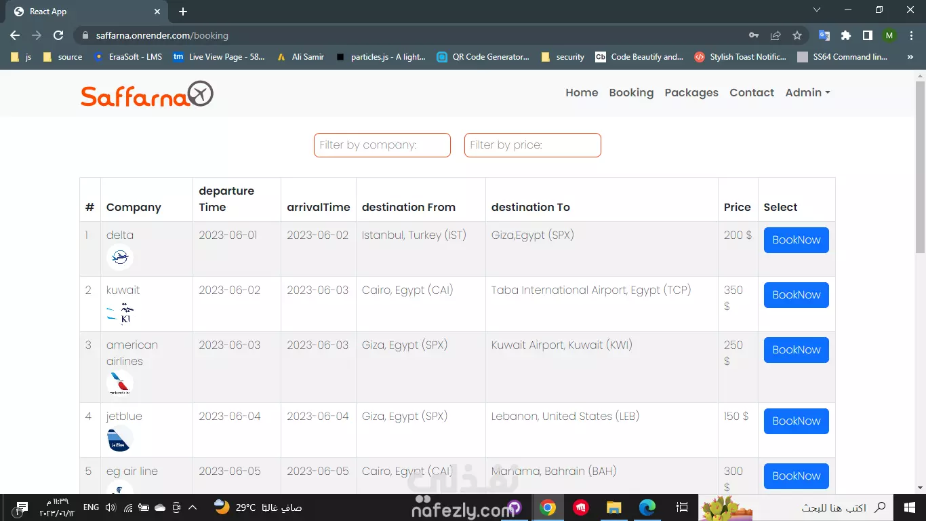The image size is (926, 521).
Task: Open the EraaSoft - LMS bookmark
Action: [128, 57]
